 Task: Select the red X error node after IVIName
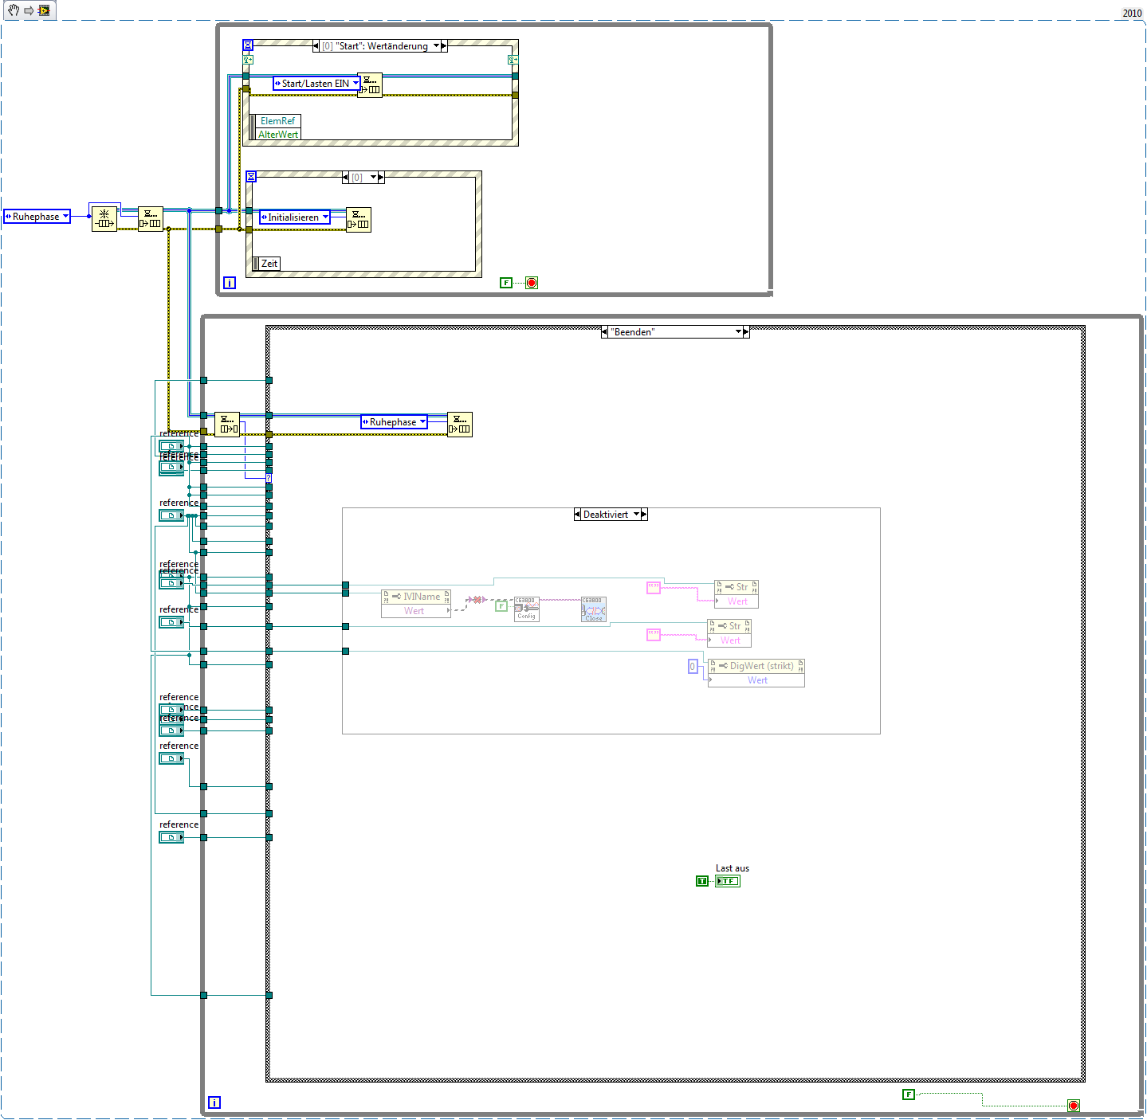[x=476, y=600]
